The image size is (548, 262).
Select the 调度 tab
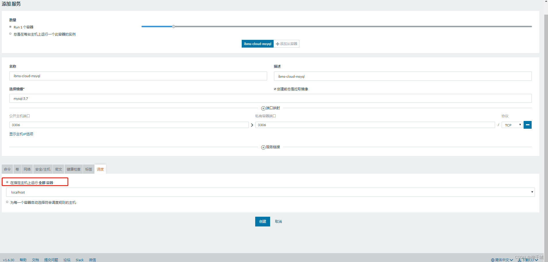[x=100, y=169]
